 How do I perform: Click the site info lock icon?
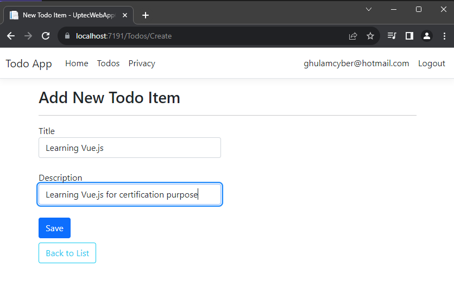(67, 36)
